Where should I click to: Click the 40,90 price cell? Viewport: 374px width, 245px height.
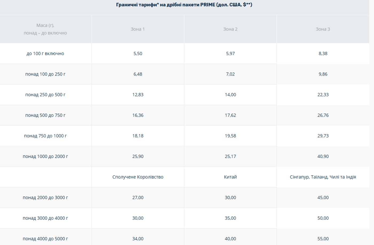pyautogui.click(x=323, y=156)
